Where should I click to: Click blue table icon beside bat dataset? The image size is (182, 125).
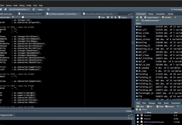coord(137,27)
